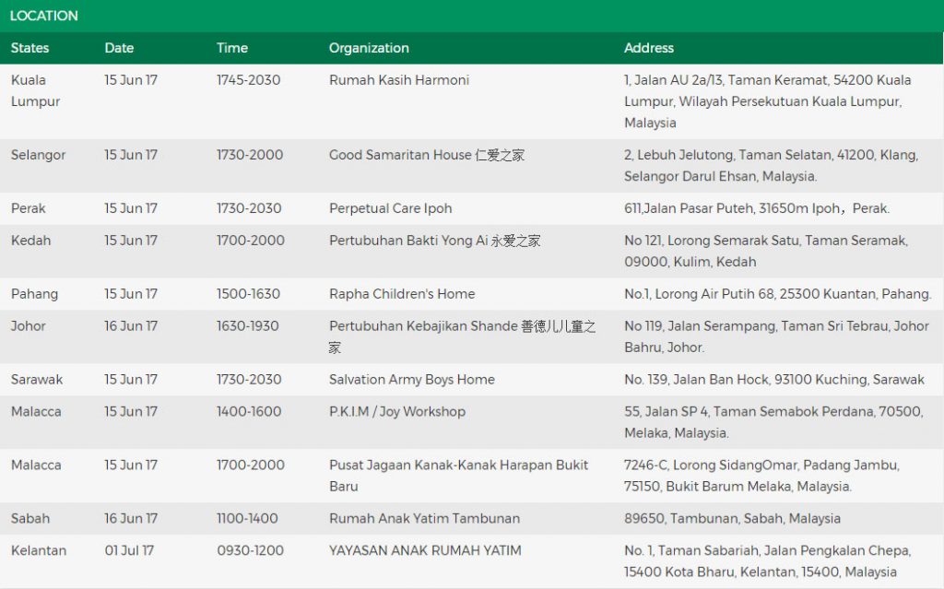Screen dimensions: 944x589
Task: Click the Lorong SidangOmar address
Action: pyautogui.click(x=762, y=476)
